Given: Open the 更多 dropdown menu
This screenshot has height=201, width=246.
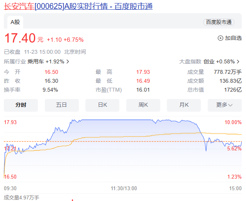Looking at the screenshot, I should [224, 105].
